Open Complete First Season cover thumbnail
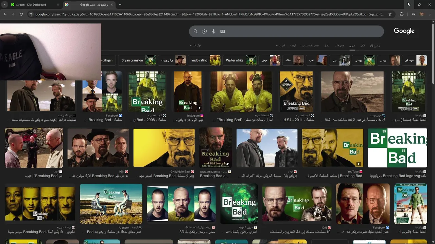Image resolution: width=435 pixels, height=244 pixels. (411, 204)
